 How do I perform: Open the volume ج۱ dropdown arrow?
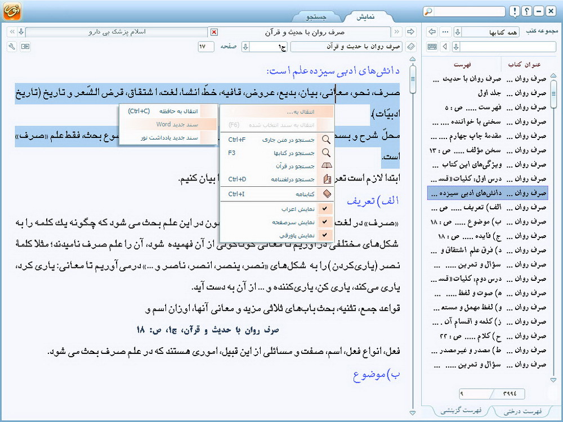(x=245, y=47)
